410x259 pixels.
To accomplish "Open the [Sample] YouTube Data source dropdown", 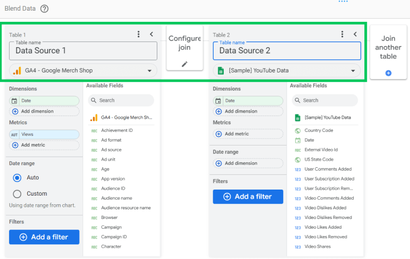I will (353, 71).
